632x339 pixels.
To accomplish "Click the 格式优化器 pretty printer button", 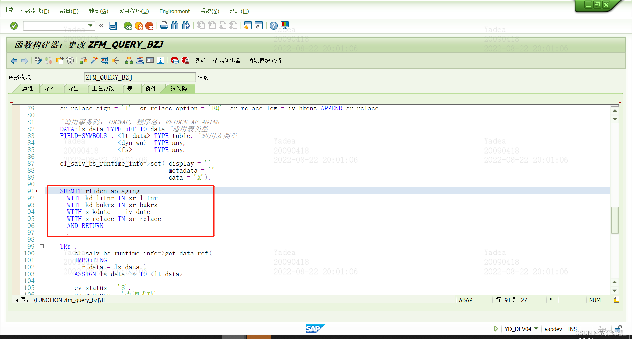I will 226,61.
